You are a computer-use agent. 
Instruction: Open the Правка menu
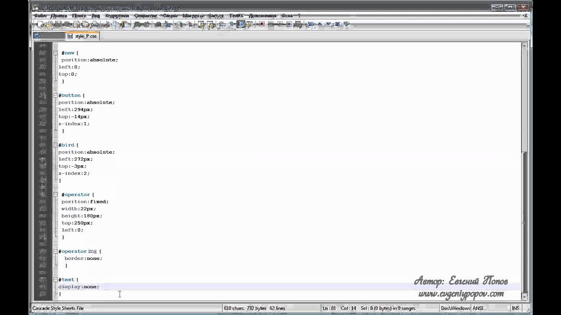(59, 16)
